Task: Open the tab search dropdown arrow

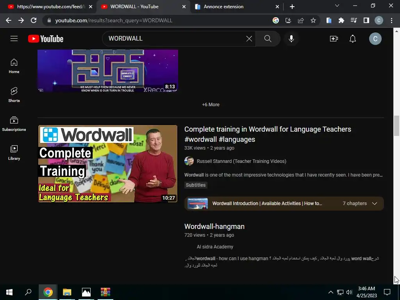Action: 337,5
